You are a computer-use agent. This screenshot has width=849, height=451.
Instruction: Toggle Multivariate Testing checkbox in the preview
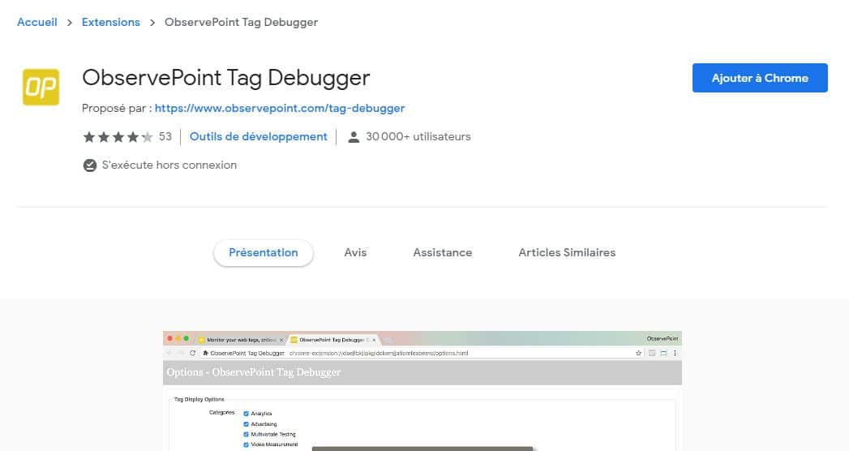click(247, 434)
